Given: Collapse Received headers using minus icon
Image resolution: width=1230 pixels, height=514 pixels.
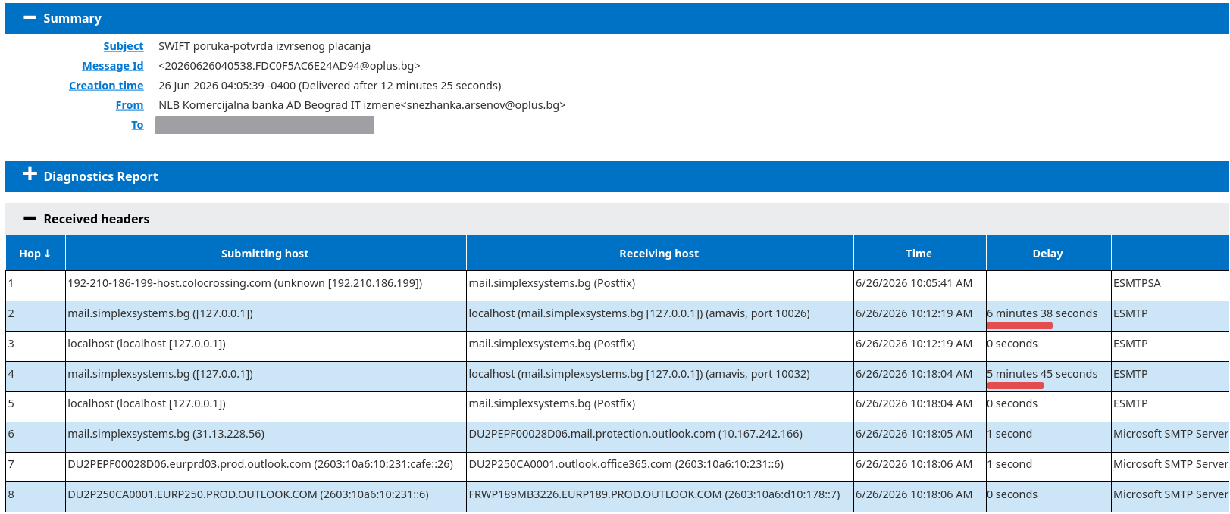Looking at the screenshot, I should (x=30, y=218).
